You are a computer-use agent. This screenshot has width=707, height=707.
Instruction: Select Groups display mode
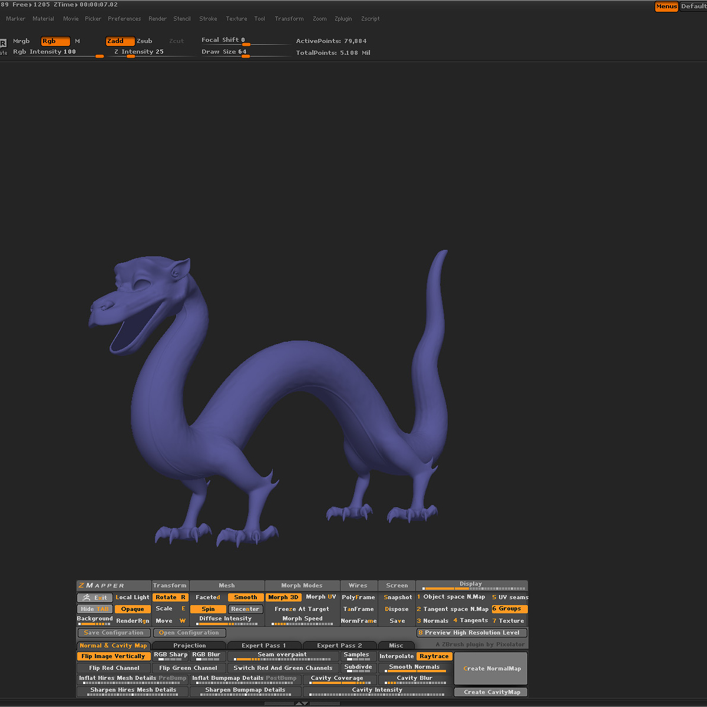(510, 609)
